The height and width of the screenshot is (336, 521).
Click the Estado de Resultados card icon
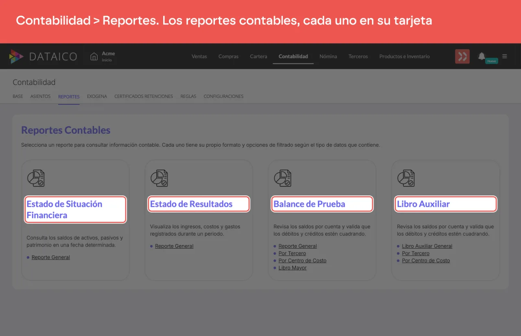[x=159, y=178]
